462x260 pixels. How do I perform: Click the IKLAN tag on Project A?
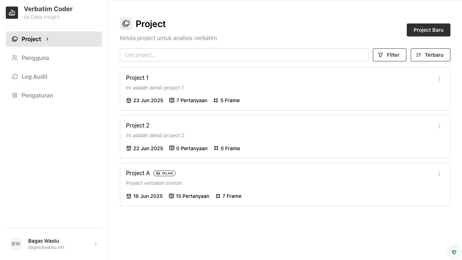click(x=164, y=173)
